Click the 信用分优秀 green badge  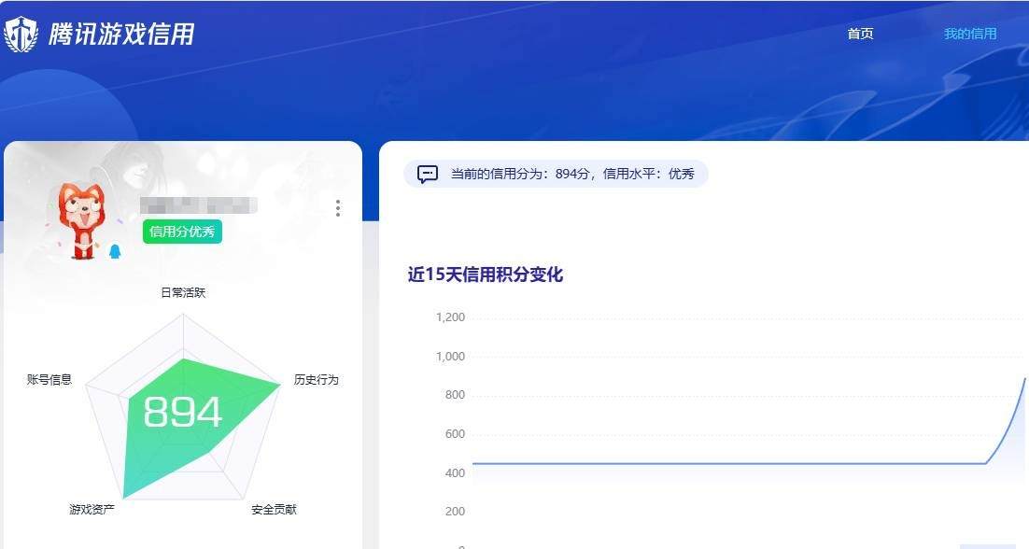[x=182, y=231]
